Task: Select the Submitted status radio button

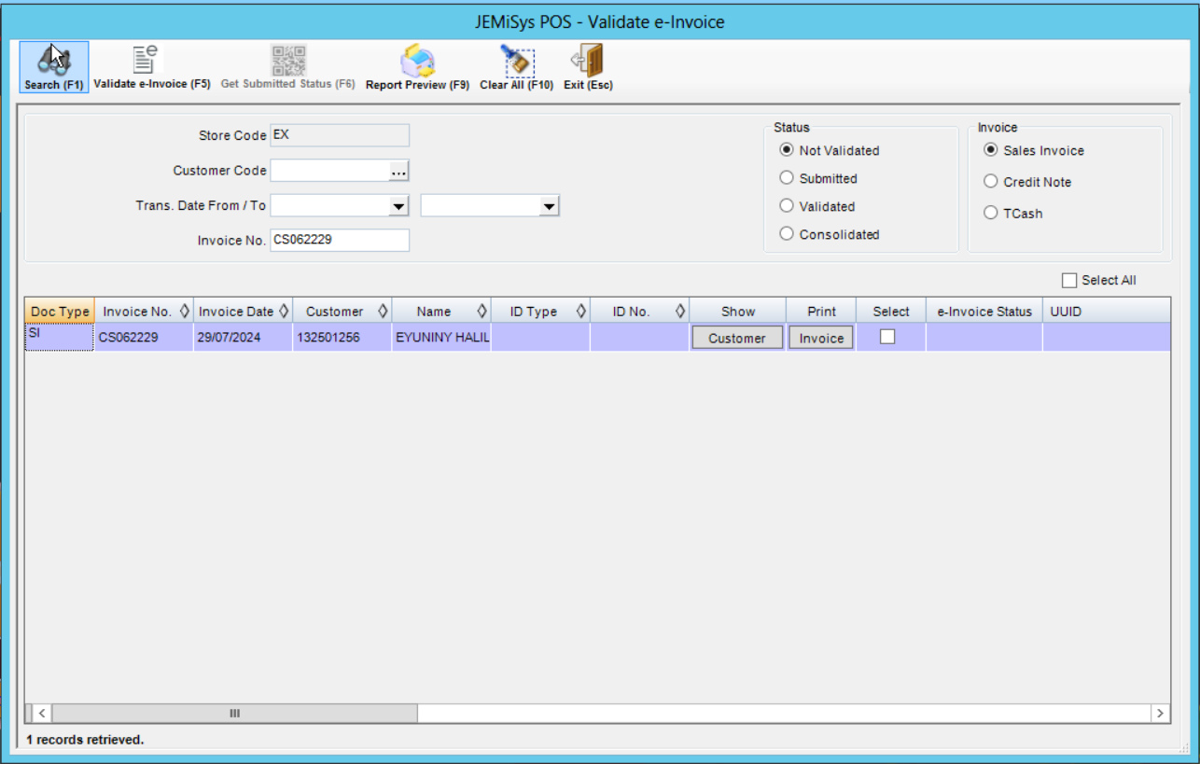Action: [x=788, y=178]
